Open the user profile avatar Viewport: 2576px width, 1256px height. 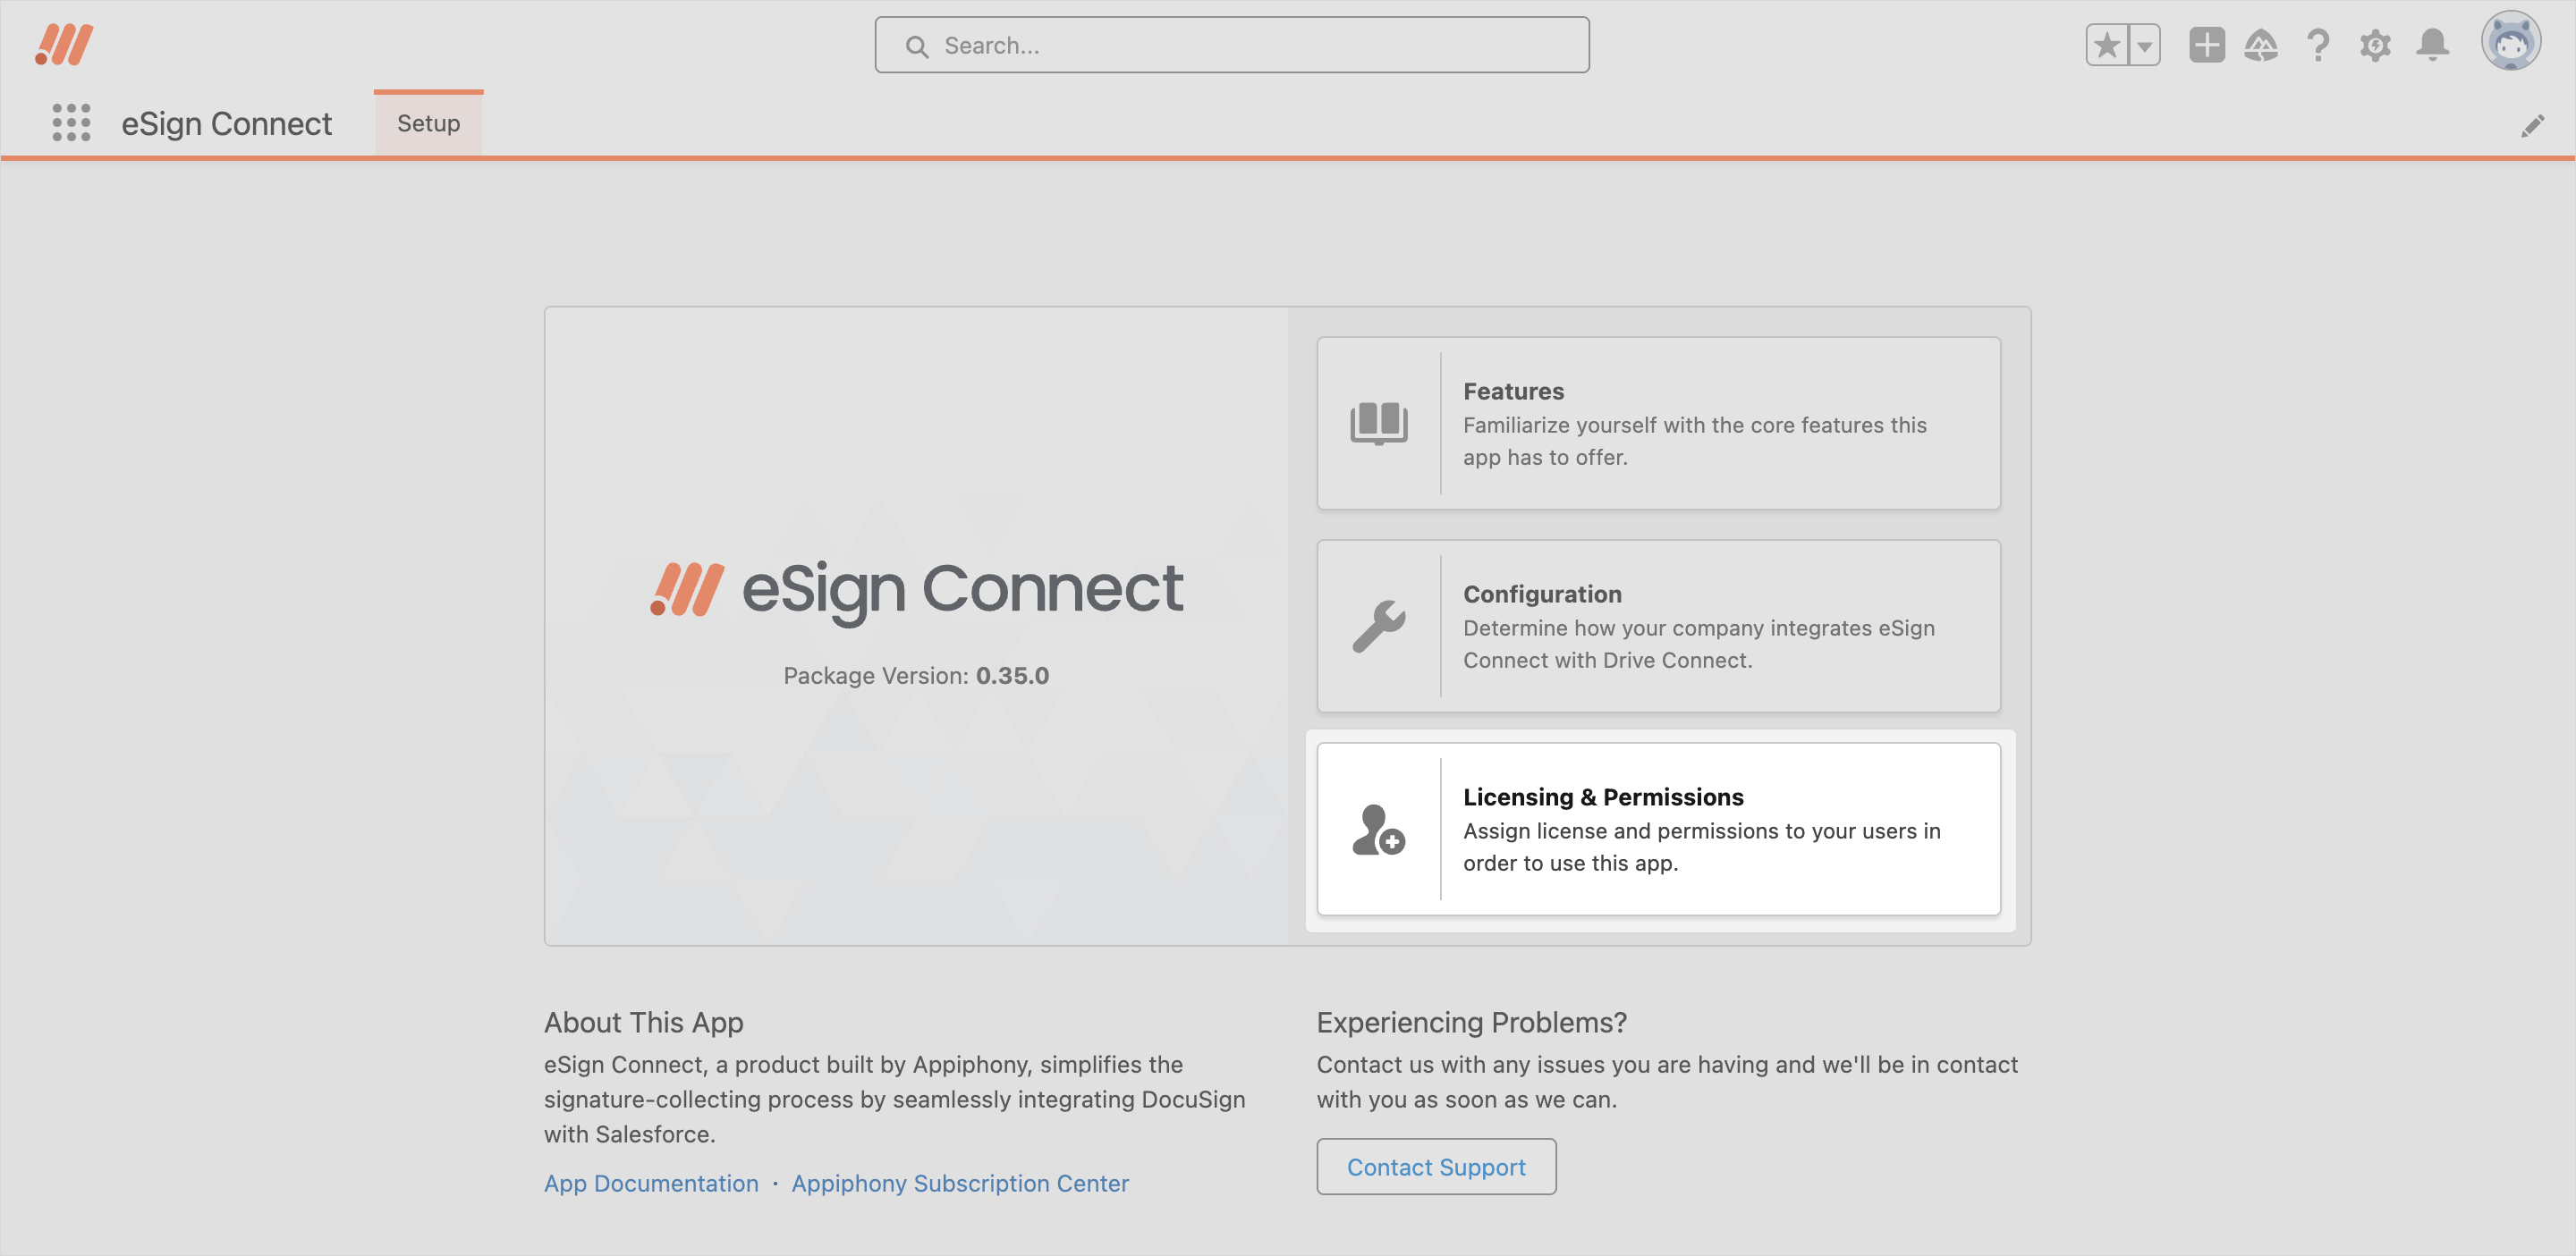(x=2510, y=42)
